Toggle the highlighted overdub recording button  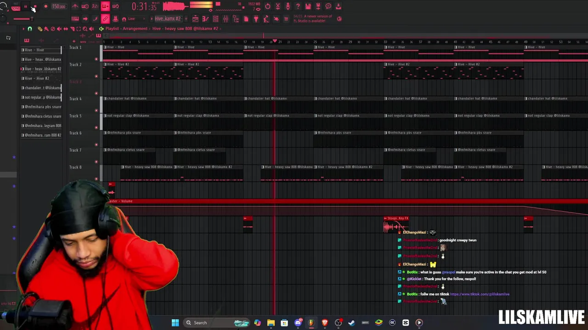coord(105,6)
